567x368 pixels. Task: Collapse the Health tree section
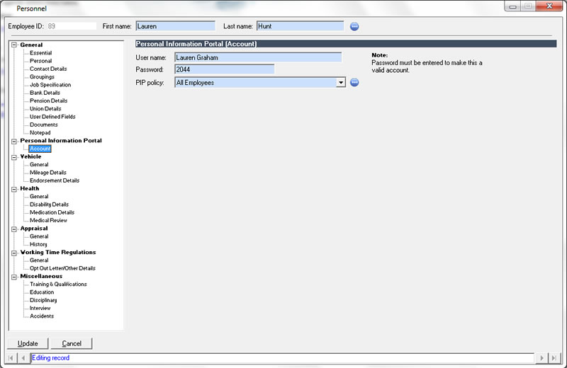click(14, 189)
